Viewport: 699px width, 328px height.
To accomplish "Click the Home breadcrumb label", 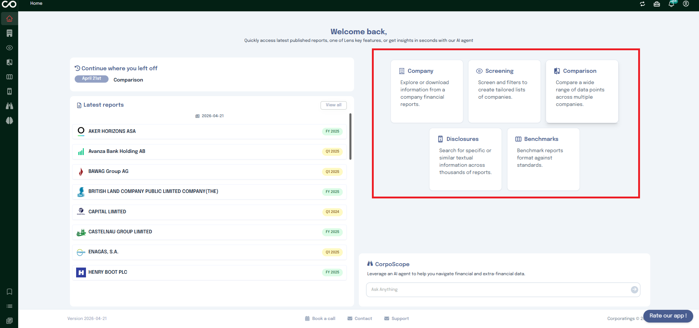I will coord(36,3).
